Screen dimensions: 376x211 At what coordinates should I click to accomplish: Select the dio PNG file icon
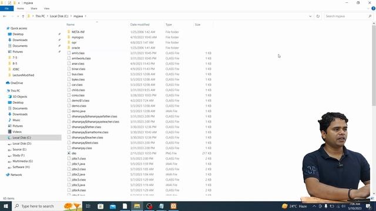[69, 153]
